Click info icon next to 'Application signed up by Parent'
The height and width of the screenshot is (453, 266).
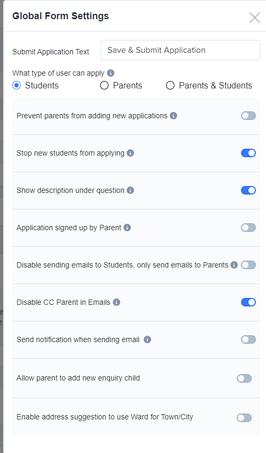tap(127, 228)
